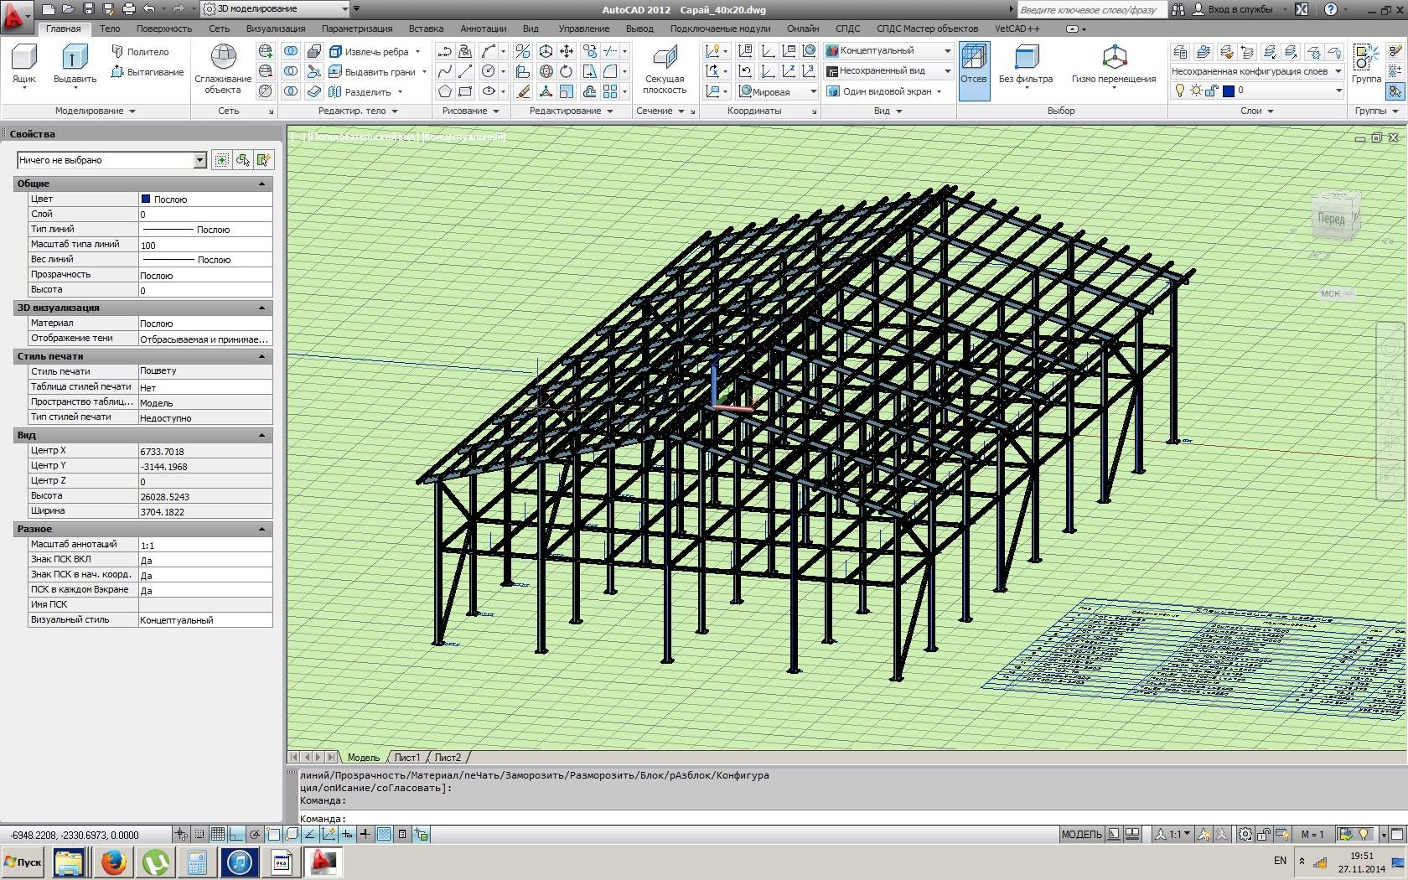1408x880 pixels.
Task: Toggle grid display in status bar
Action: (x=218, y=834)
